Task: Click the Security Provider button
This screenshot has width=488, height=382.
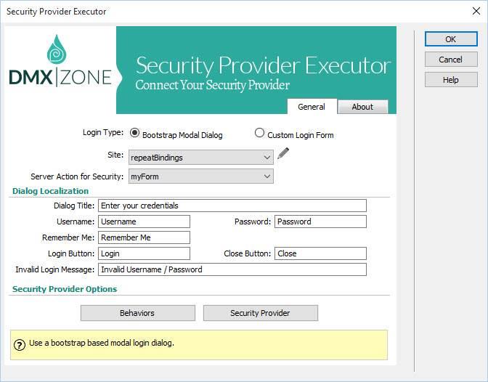Action: click(x=261, y=313)
